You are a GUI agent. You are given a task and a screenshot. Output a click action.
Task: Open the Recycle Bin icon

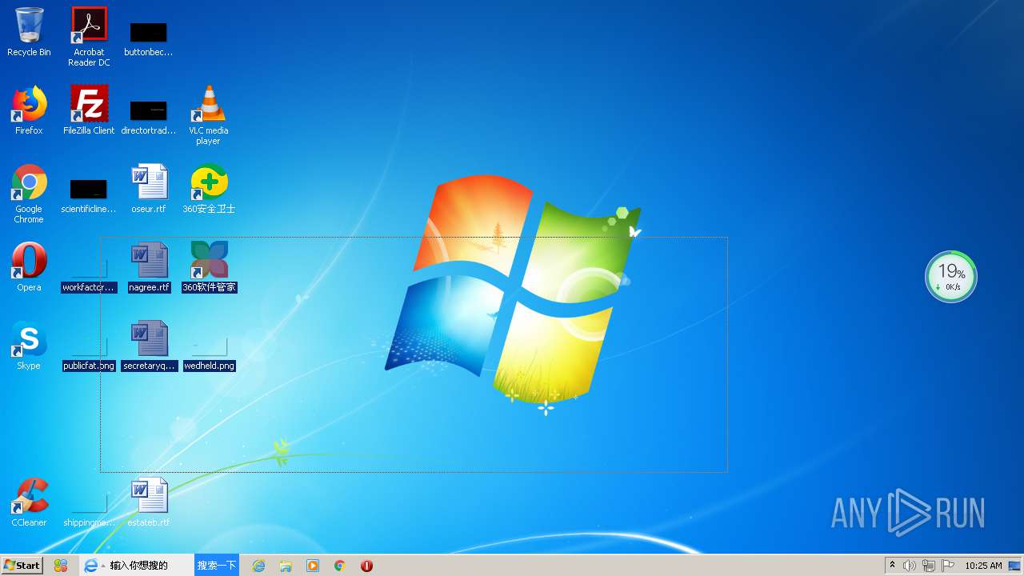tap(29, 32)
